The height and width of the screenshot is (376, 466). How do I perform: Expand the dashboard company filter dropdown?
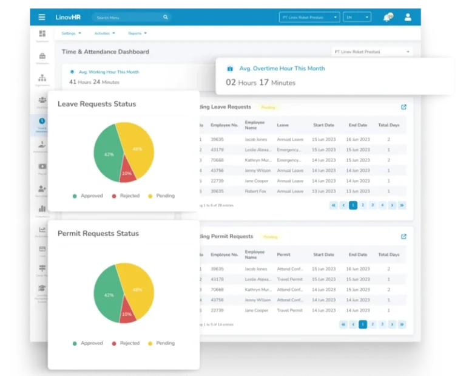[x=371, y=52]
